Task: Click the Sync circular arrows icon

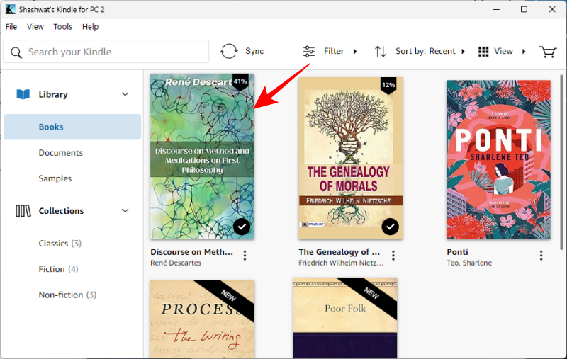Action: pyautogui.click(x=229, y=51)
